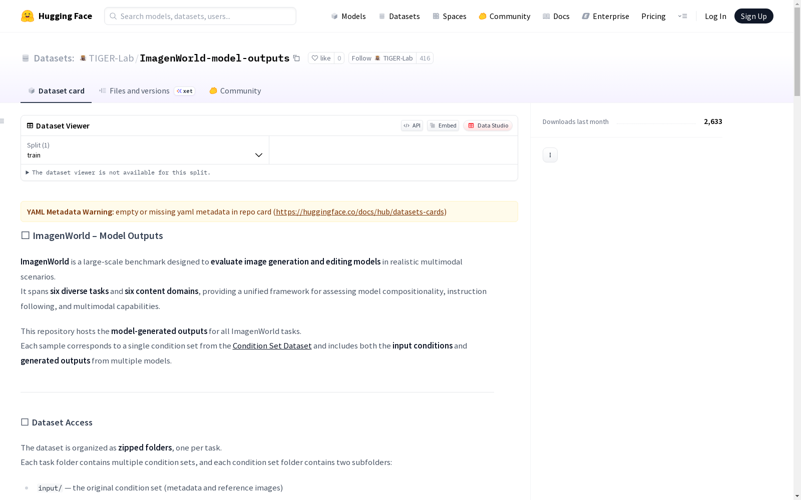Open the dataset viewer API button
The image size is (801, 500).
click(x=412, y=125)
